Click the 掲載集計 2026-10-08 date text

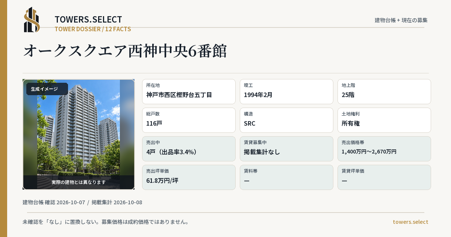pos(117,202)
